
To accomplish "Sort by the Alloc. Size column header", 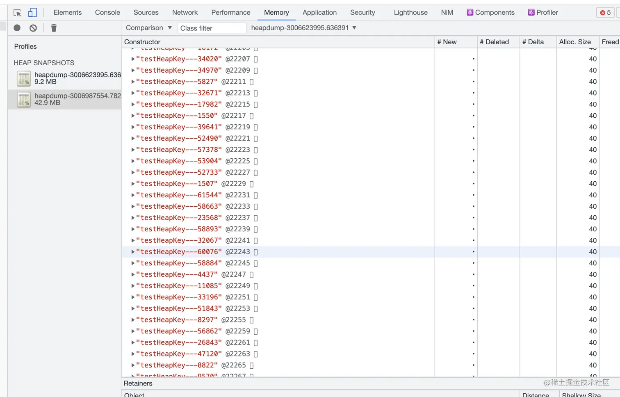I will [x=578, y=42].
